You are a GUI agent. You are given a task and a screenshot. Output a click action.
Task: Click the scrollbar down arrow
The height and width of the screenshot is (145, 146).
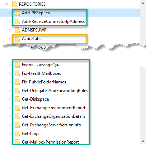pos(143,141)
